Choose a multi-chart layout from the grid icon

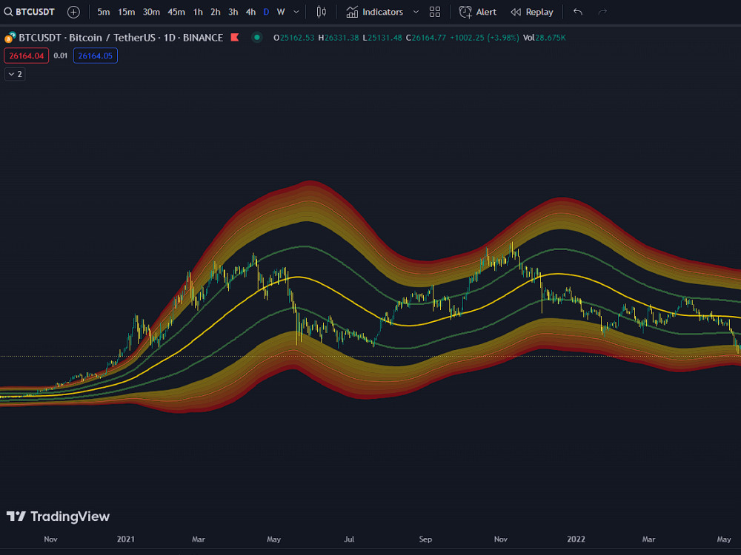point(434,12)
